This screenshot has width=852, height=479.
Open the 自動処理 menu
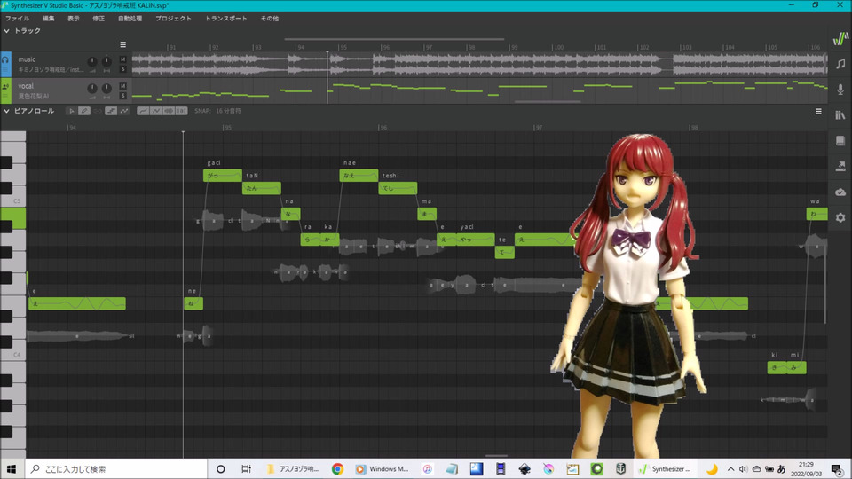click(130, 19)
